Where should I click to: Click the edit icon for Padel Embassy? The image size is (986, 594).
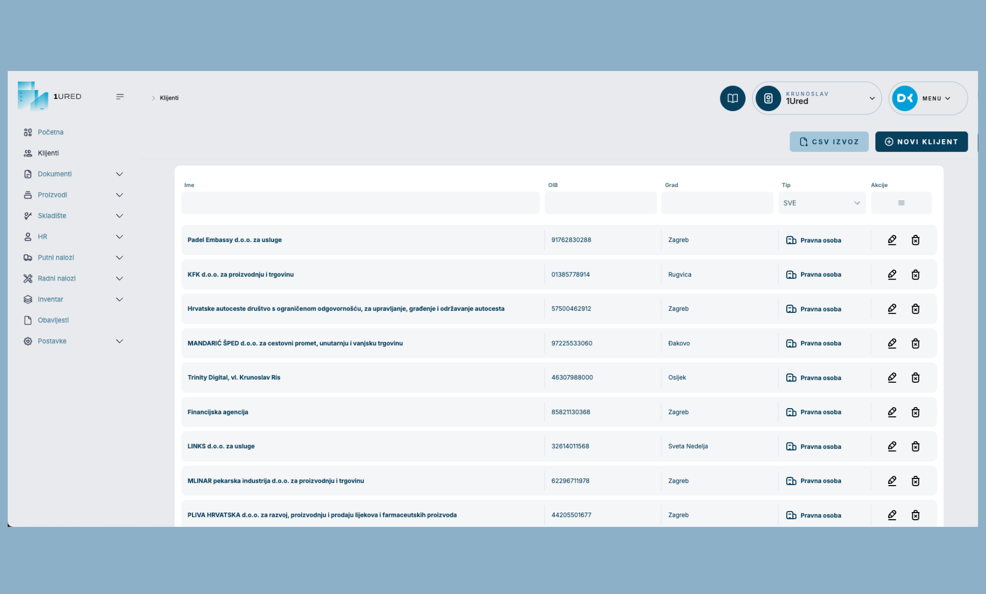coord(892,240)
